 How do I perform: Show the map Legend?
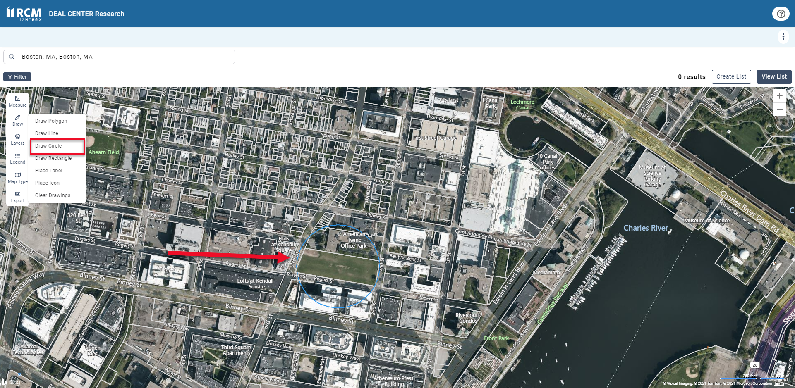coord(17,158)
